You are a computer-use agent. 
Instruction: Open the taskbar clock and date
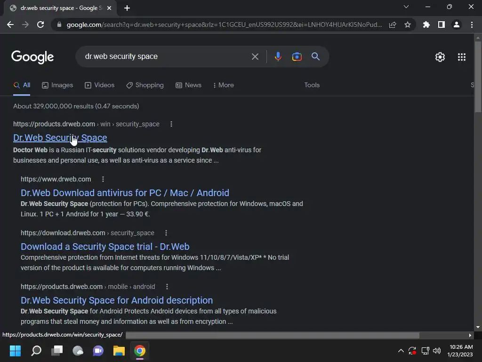[460, 351]
